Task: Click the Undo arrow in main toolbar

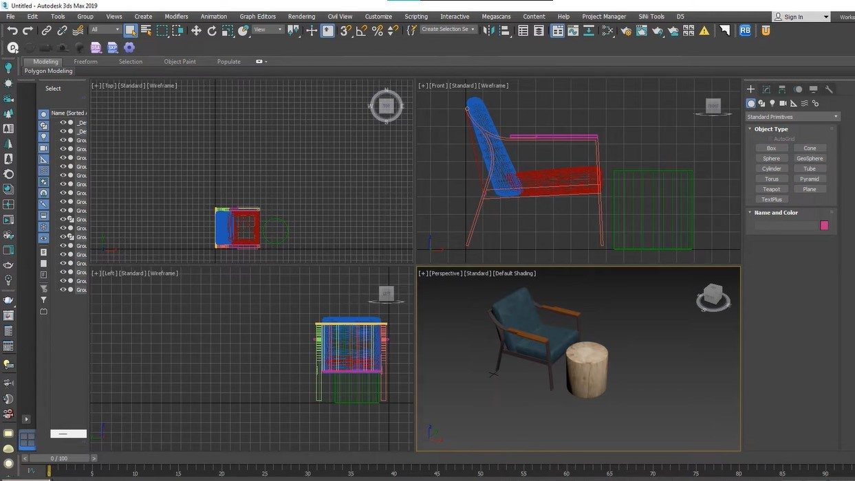Action: click(x=12, y=30)
